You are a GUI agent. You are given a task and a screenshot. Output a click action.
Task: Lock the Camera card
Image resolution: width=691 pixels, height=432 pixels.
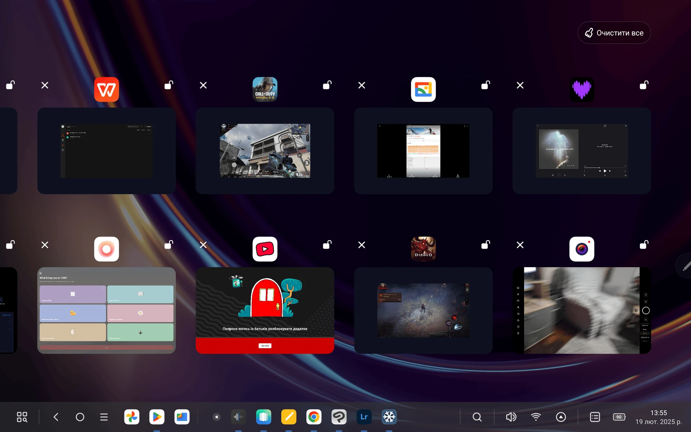[x=644, y=245]
